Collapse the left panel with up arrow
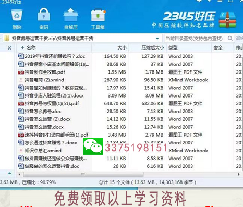Screen dimensions: 243x207 tap(10, 173)
